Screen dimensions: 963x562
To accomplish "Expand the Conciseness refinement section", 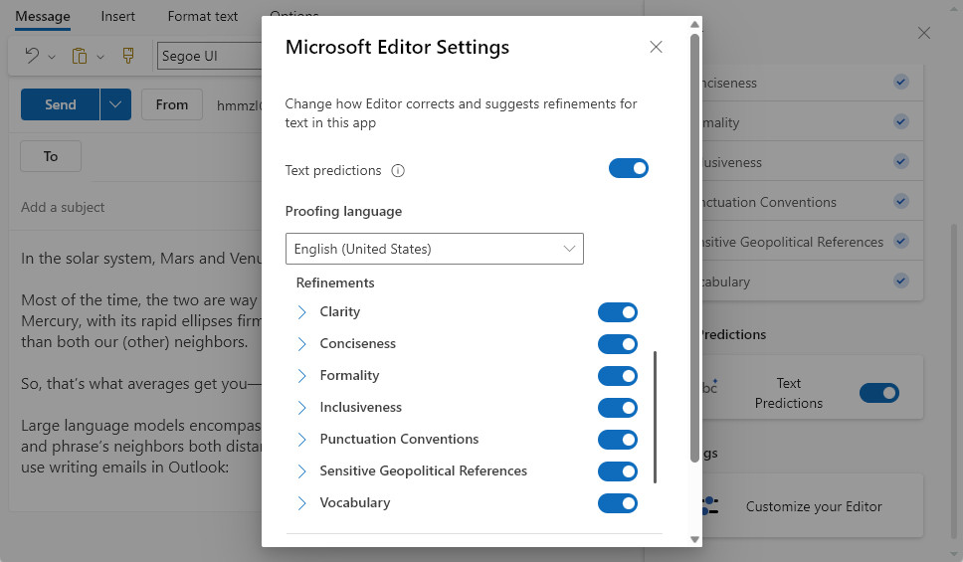I will [x=301, y=344].
